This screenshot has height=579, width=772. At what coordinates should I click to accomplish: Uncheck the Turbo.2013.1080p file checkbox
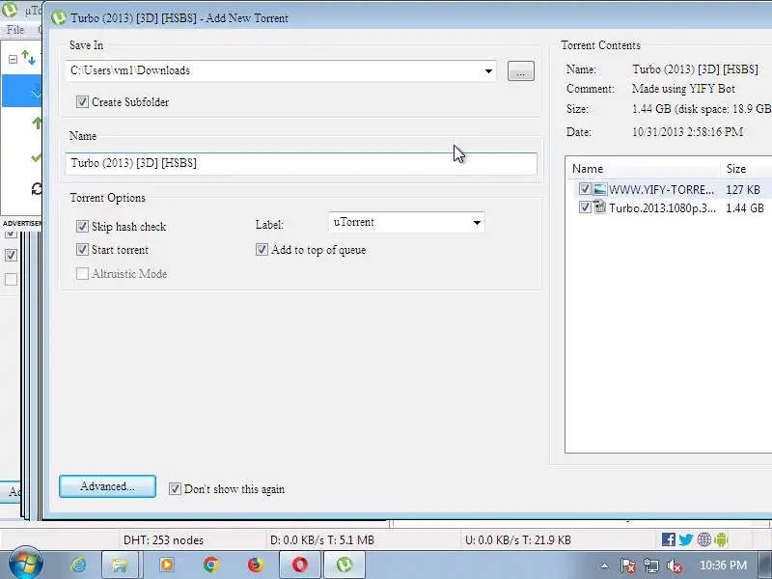tap(585, 207)
